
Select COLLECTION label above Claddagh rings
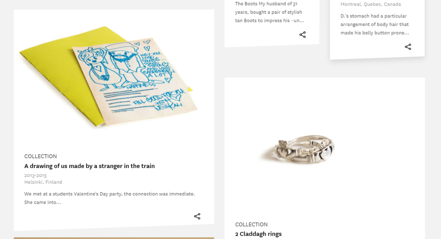tap(251, 224)
